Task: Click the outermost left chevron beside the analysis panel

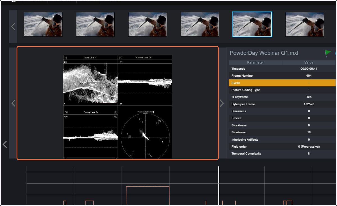Action: click(x=4, y=144)
